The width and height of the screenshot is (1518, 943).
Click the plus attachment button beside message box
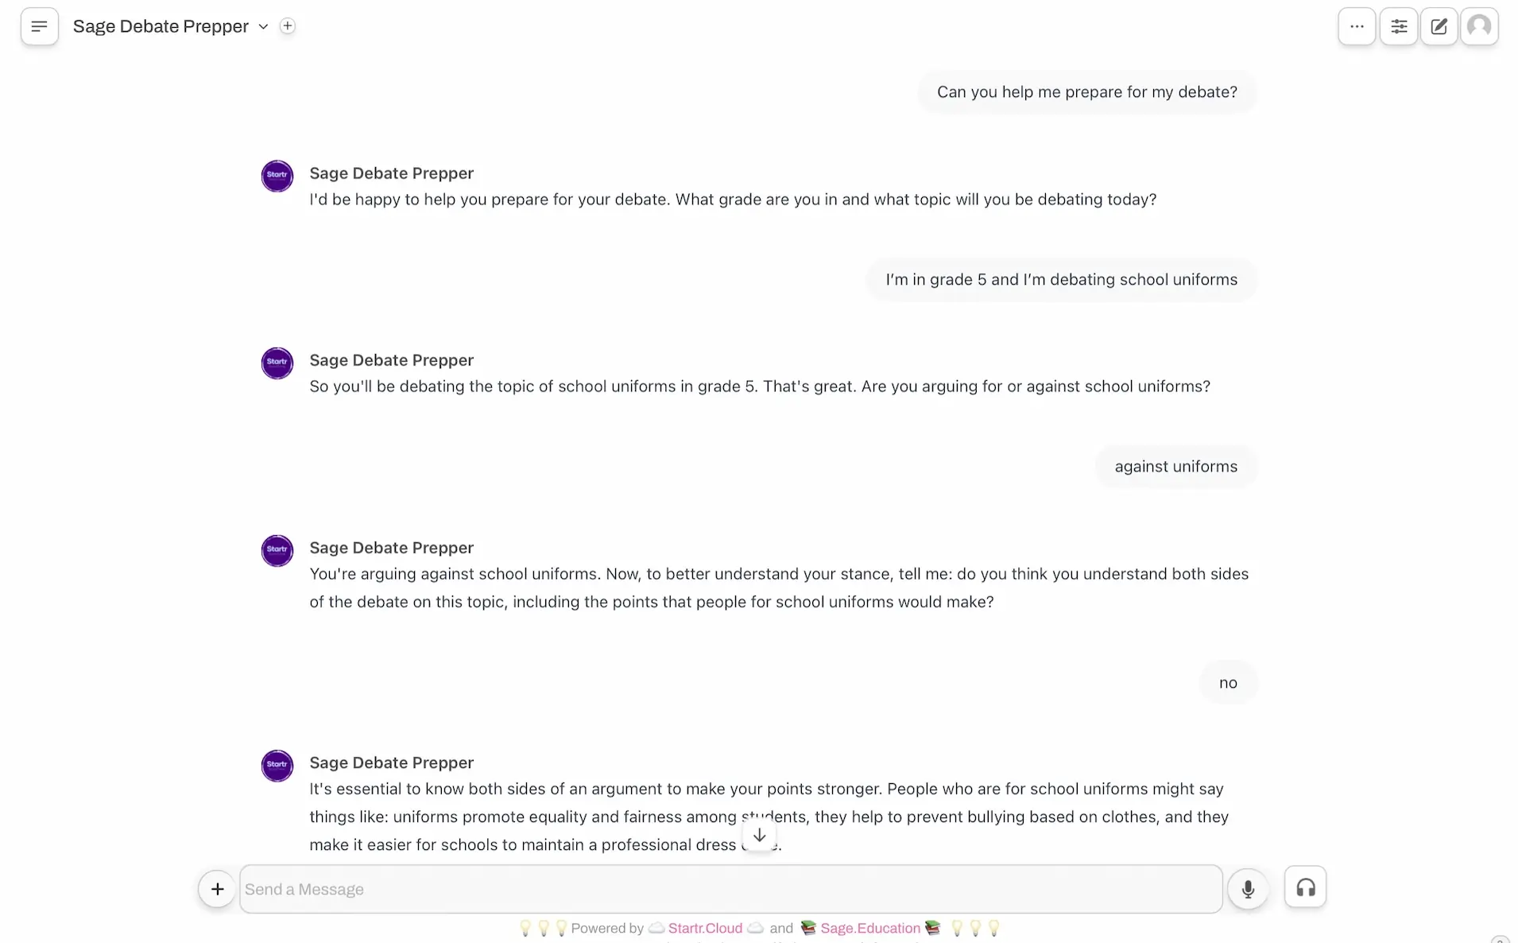217,889
